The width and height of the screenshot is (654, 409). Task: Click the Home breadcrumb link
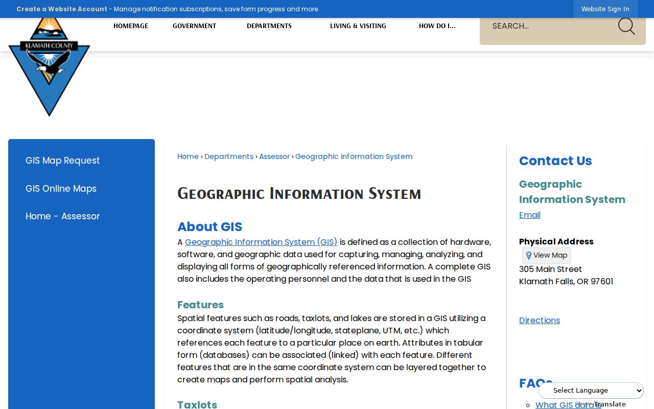pos(188,156)
